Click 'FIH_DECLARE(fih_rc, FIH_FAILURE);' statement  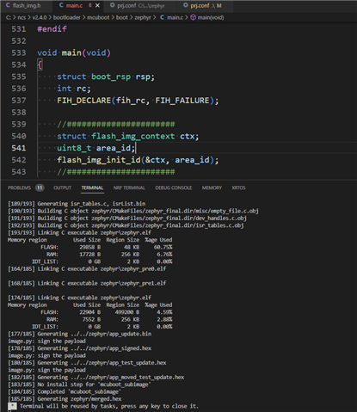138,101
